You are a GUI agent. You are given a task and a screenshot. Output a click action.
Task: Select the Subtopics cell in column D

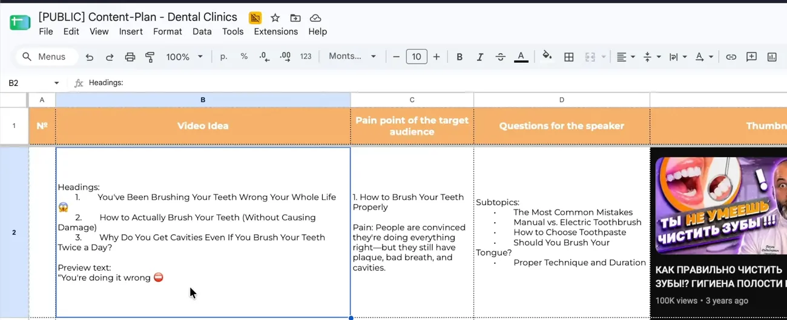562,232
